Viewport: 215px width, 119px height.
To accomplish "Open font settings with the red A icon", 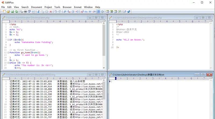I will tap(82, 12).
